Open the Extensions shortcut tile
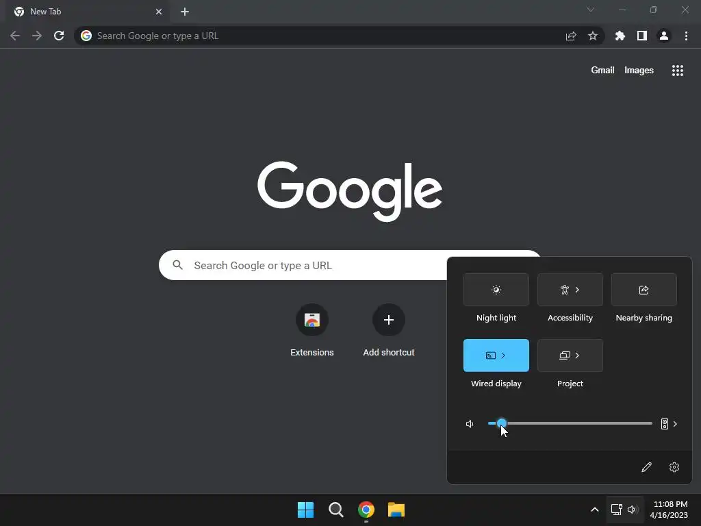701x526 pixels. [312, 330]
